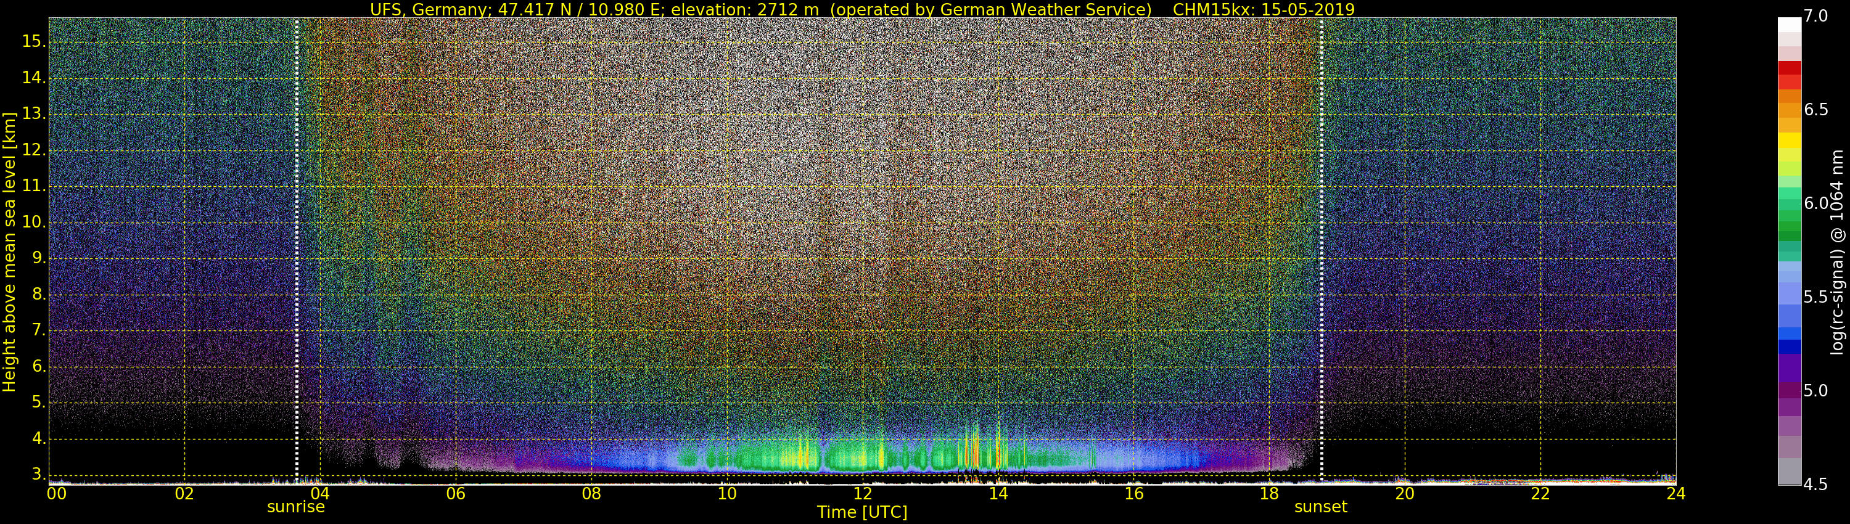
Task: Click the 12. height tick label
Action: tap(35, 150)
